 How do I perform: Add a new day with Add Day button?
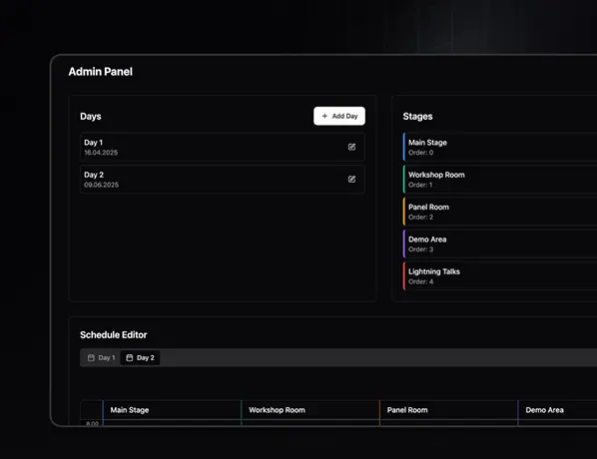click(x=339, y=116)
